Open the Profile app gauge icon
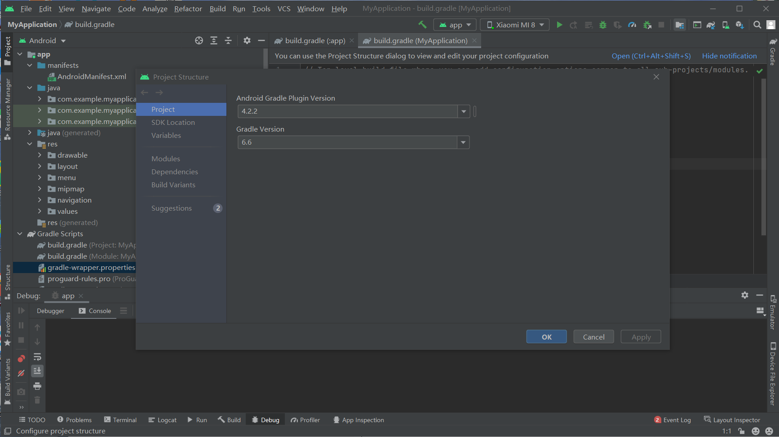The height and width of the screenshot is (437, 779). (x=632, y=25)
